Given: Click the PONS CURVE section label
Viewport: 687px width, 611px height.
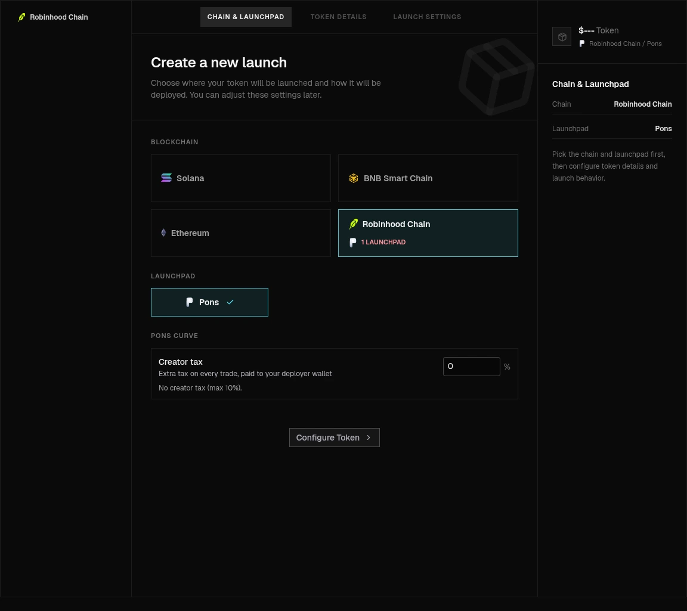Looking at the screenshot, I should coord(174,336).
